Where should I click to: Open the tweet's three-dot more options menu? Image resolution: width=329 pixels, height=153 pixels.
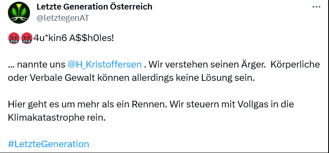click(x=317, y=7)
